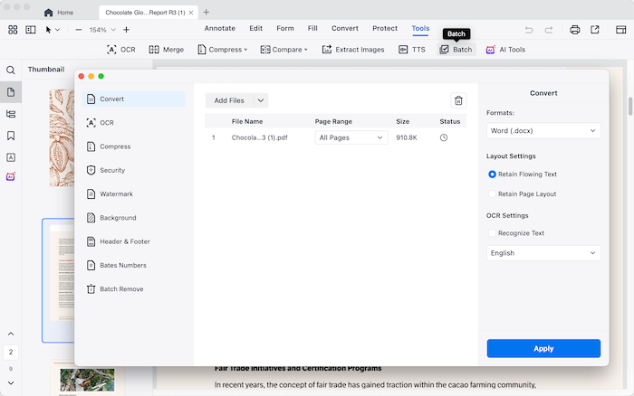The width and height of the screenshot is (634, 396).
Task: Open the bookmark panel icon
Action: pos(11,136)
